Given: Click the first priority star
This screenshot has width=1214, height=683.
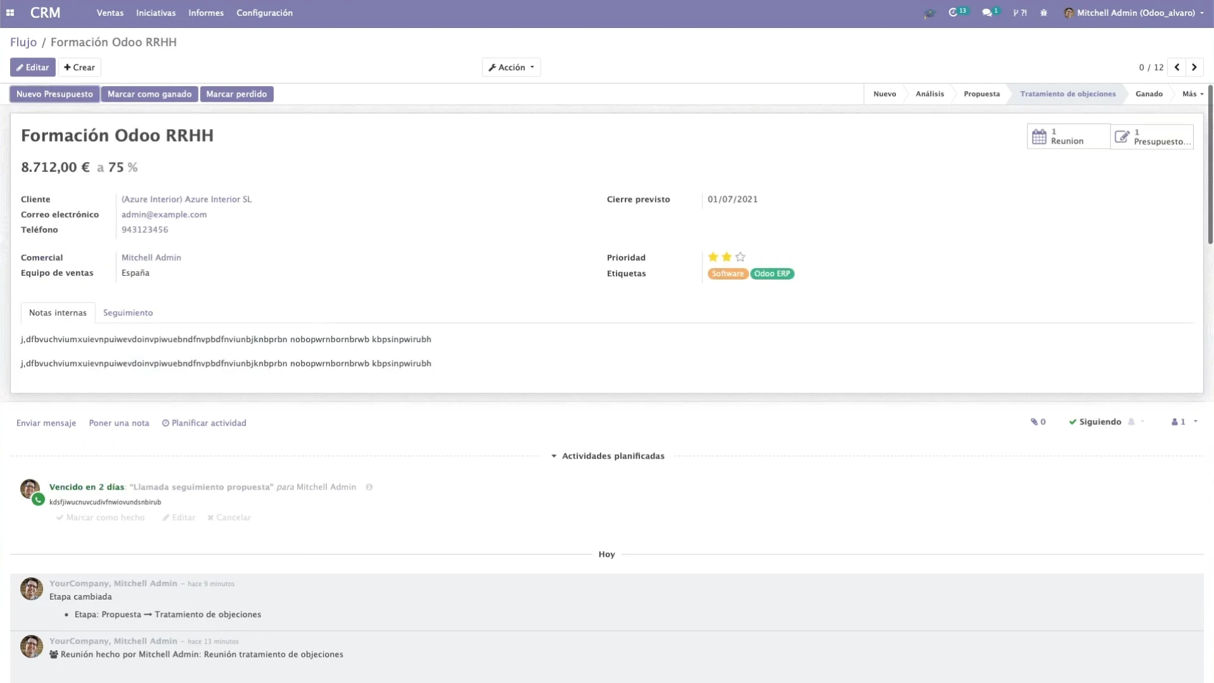Looking at the screenshot, I should 713,257.
